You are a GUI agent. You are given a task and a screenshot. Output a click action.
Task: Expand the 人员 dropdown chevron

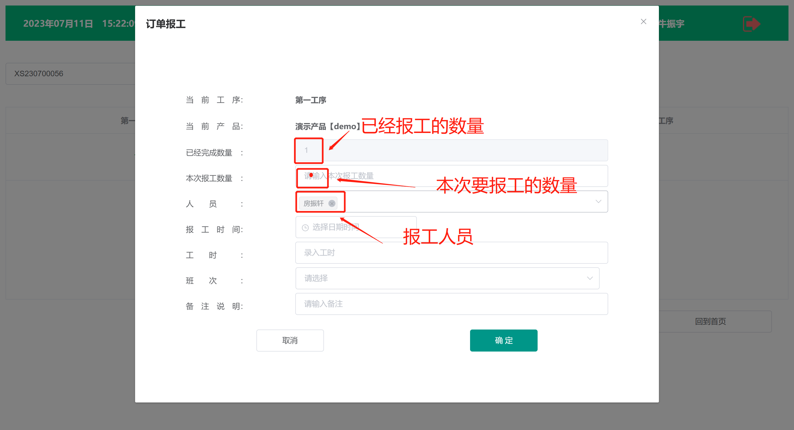(x=598, y=202)
